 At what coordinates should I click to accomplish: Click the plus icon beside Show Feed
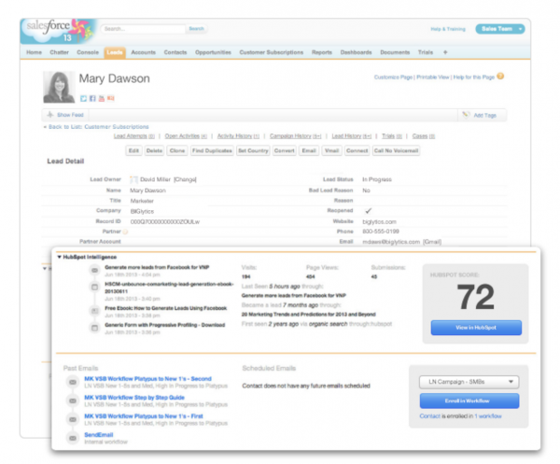pos(50,115)
